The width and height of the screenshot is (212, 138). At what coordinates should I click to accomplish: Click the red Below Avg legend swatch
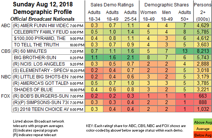point(203,135)
